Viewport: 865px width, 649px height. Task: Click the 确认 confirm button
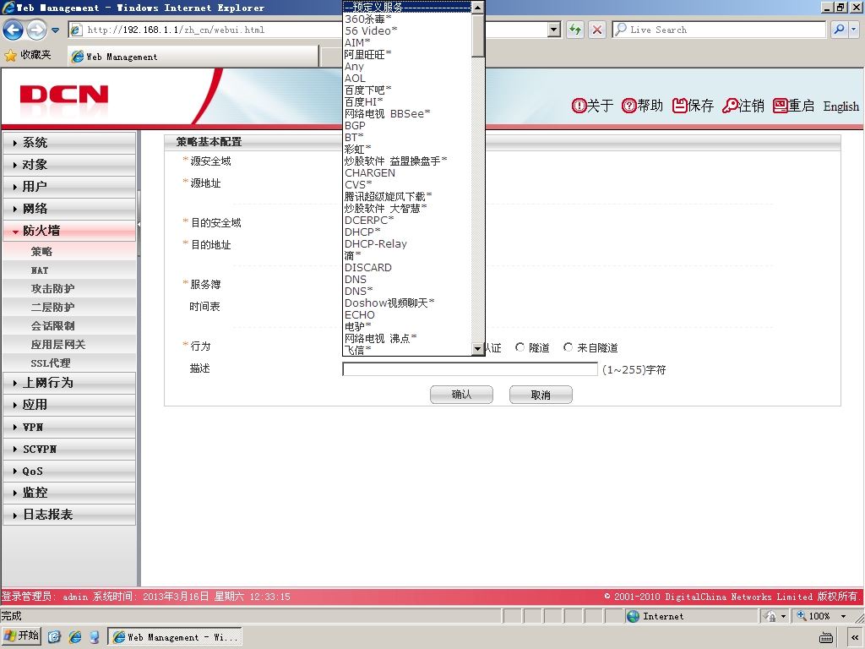[x=461, y=395]
